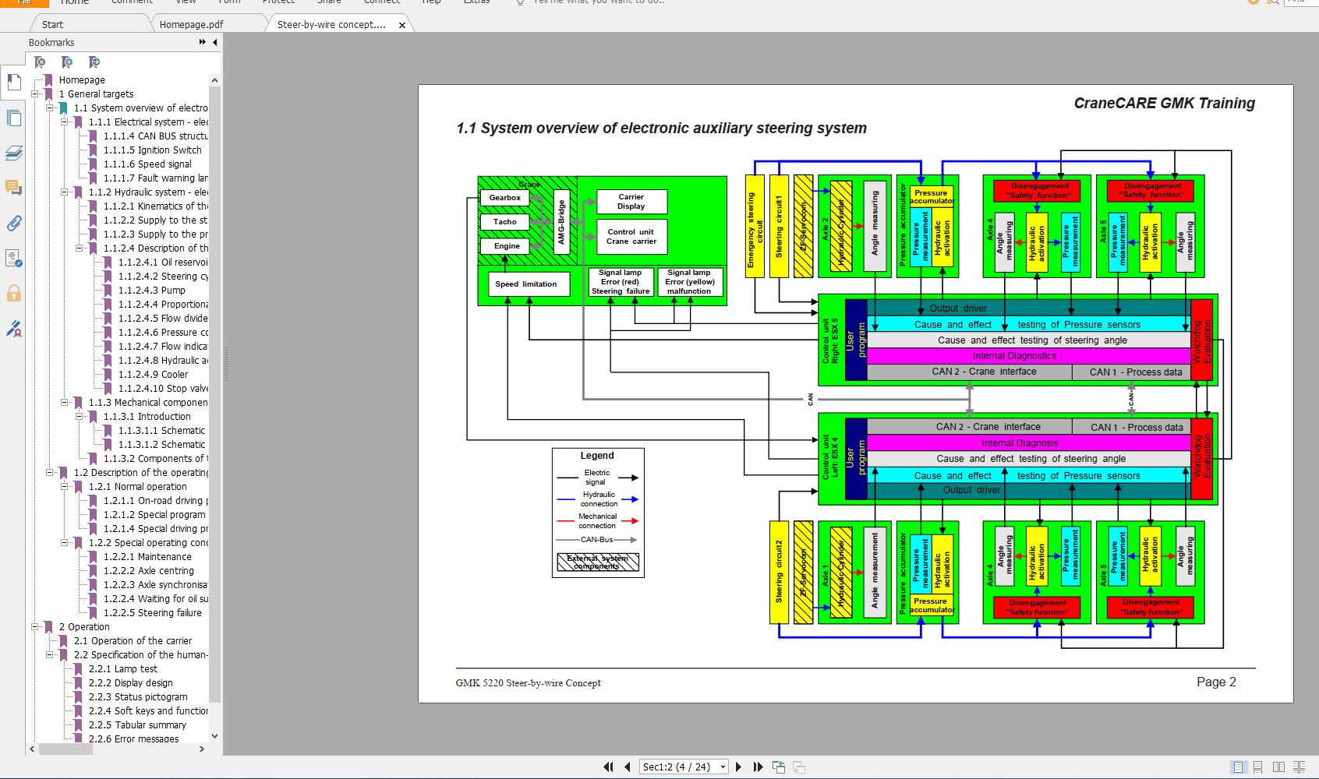Screen dimensions: 1319x779
Task: Go to next page using arrow button
Action: tap(739, 767)
